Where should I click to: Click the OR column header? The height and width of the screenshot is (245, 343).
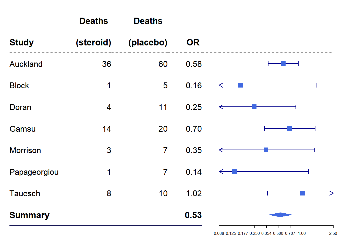[193, 42]
